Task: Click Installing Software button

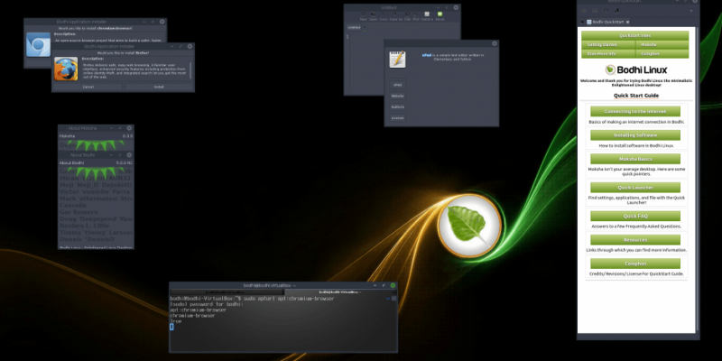Action: click(x=635, y=134)
